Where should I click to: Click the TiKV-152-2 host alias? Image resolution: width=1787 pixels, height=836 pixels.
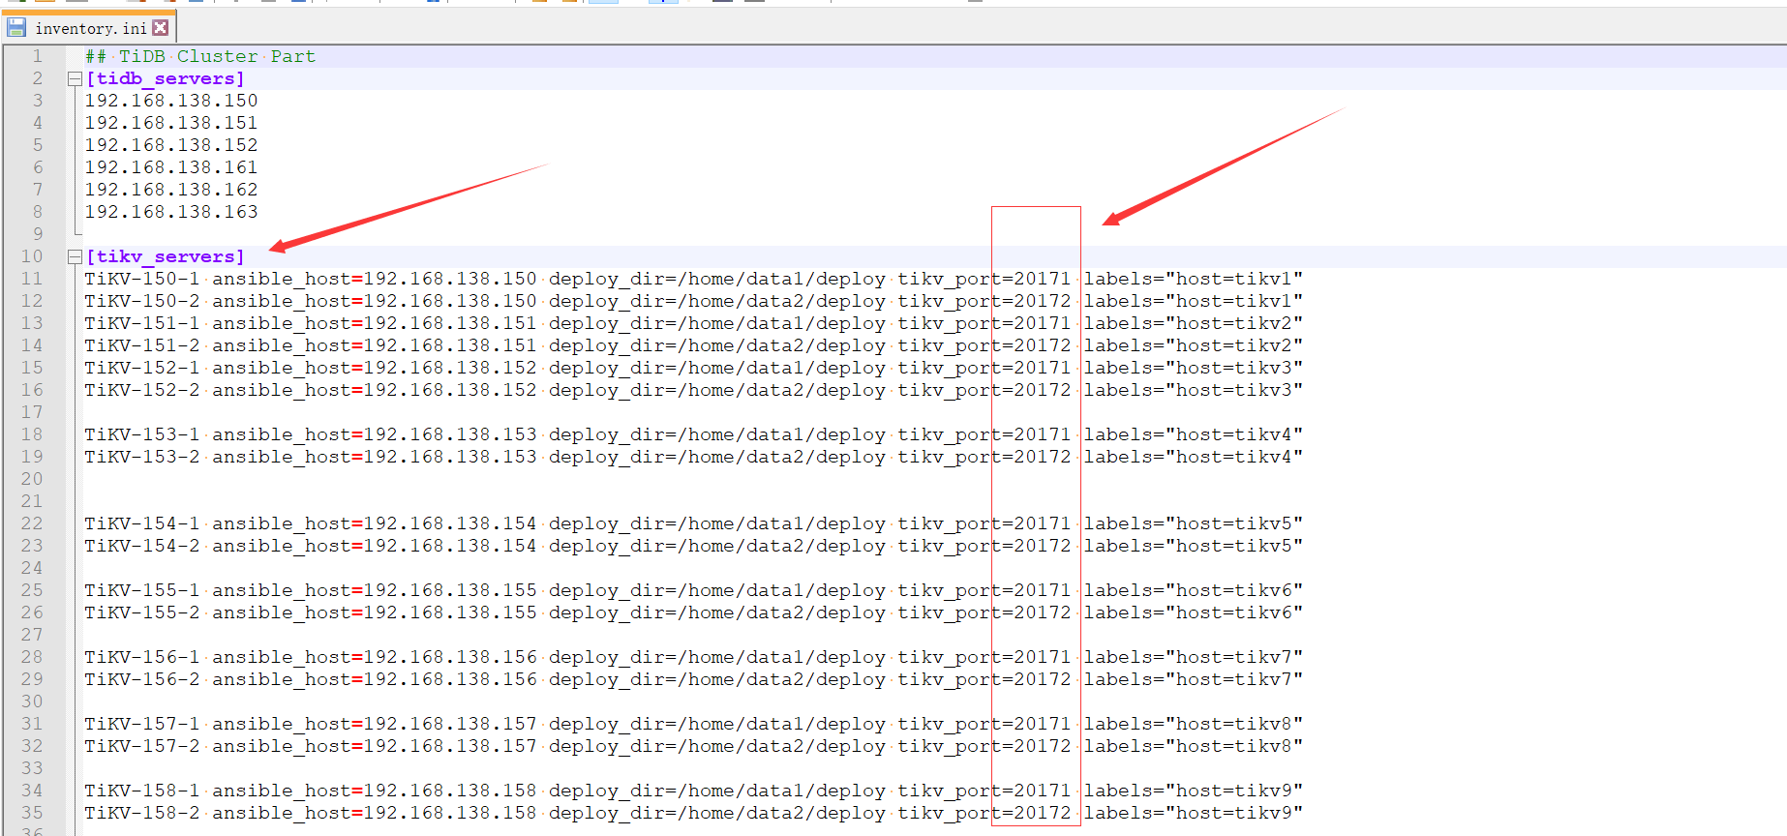(x=142, y=390)
